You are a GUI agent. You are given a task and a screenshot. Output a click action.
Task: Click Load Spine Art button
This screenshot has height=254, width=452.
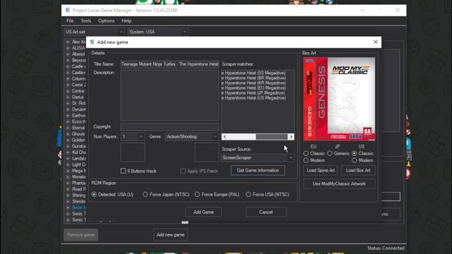coord(321,171)
